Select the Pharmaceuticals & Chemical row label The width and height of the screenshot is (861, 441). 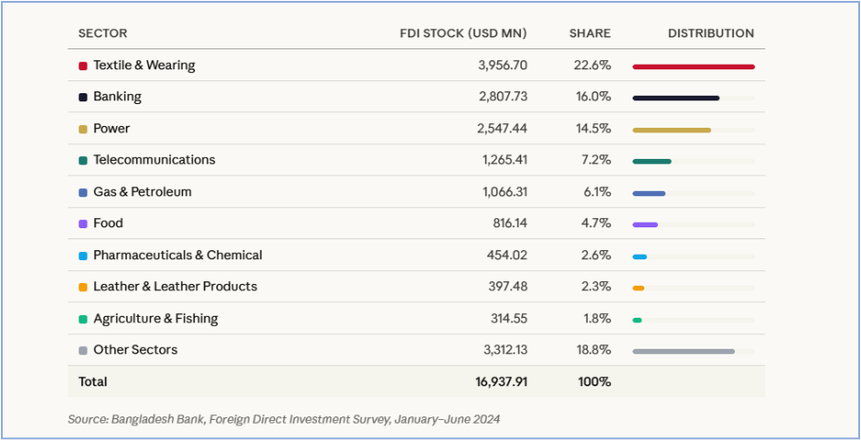[x=177, y=255]
